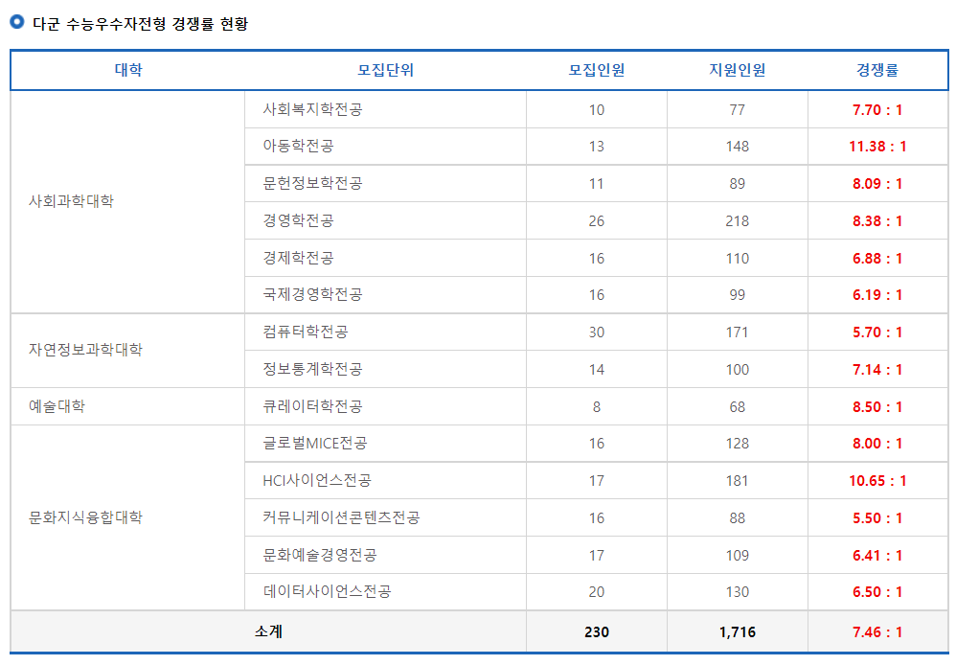Open the 사회복지학전공 row entry
This screenshot has height=665, width=956.
point(307,108)
